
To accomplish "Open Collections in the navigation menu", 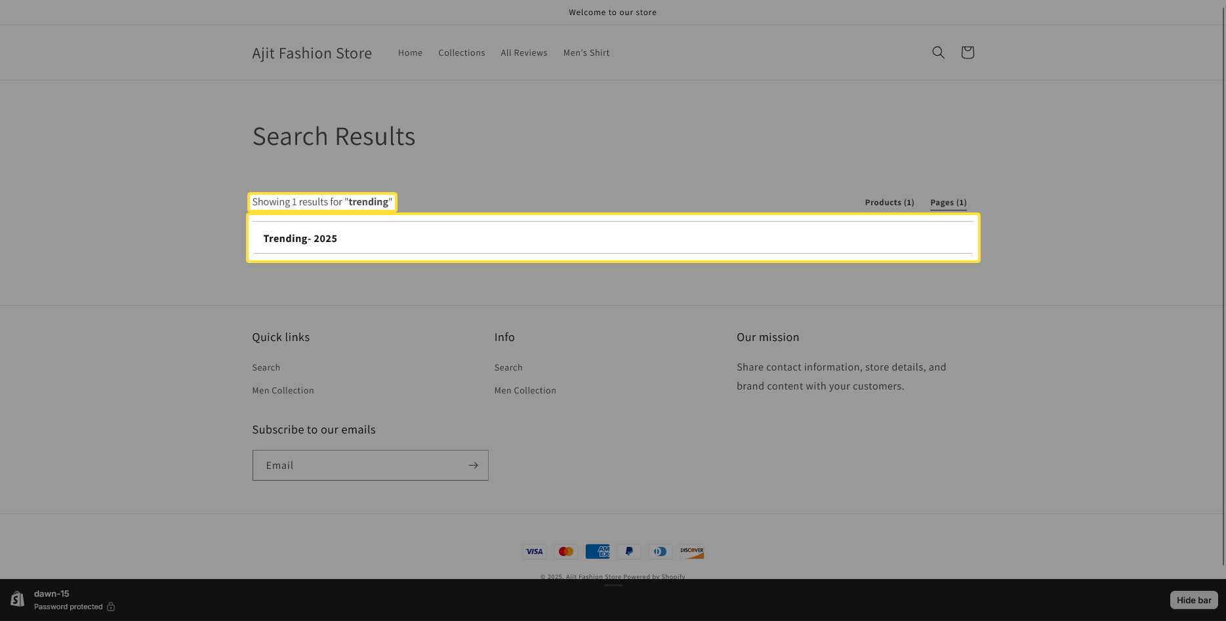I will tap(461, 53).
